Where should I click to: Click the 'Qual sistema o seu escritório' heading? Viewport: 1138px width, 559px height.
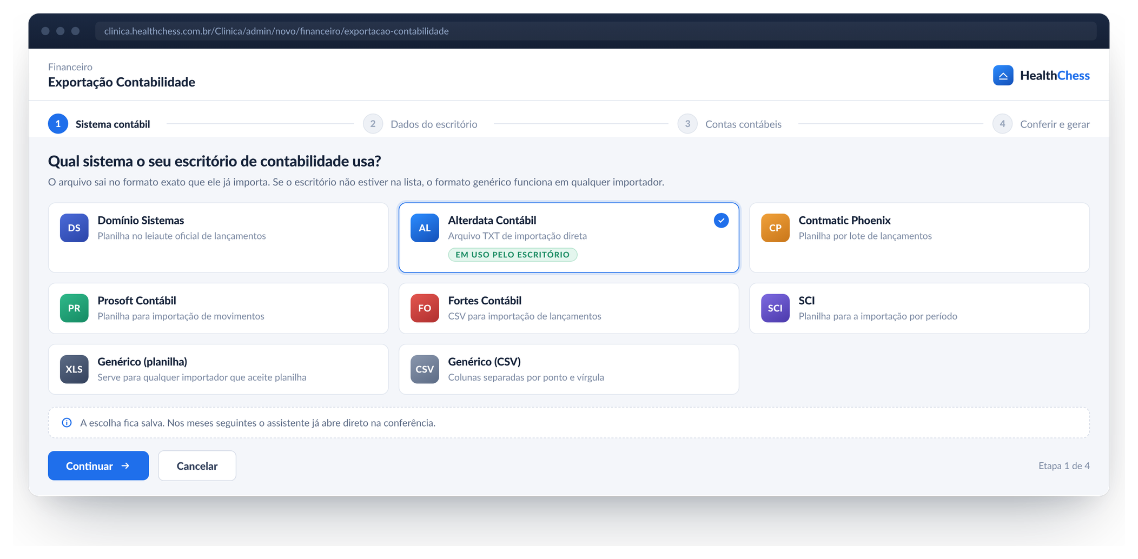[x=215, y=161]
